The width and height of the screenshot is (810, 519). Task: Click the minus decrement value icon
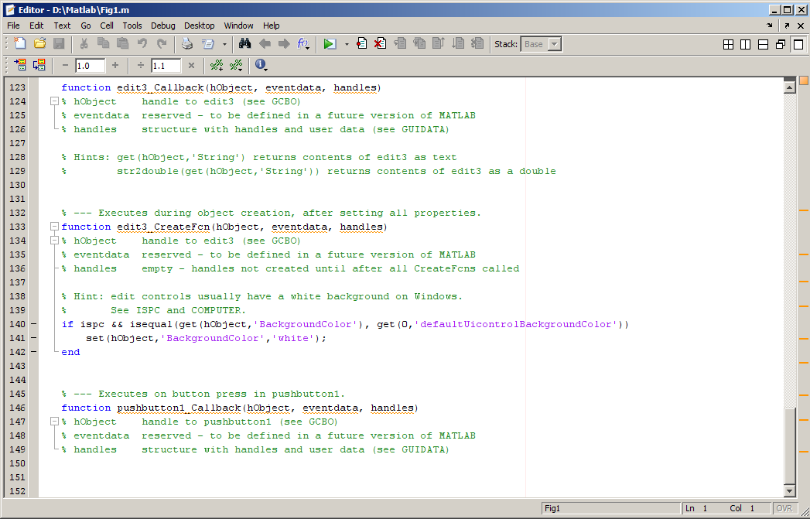[65, 65]
